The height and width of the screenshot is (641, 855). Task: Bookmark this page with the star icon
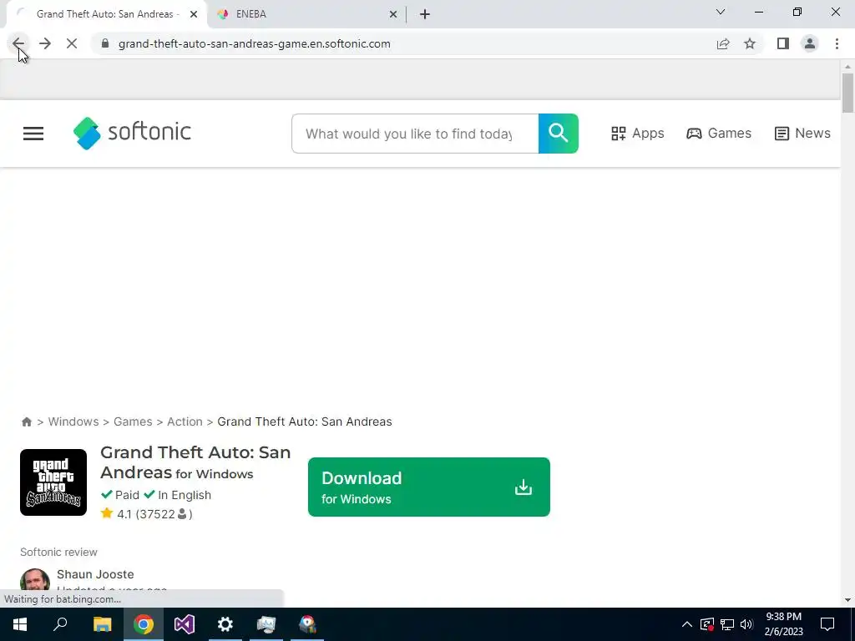tap(750, 43)
